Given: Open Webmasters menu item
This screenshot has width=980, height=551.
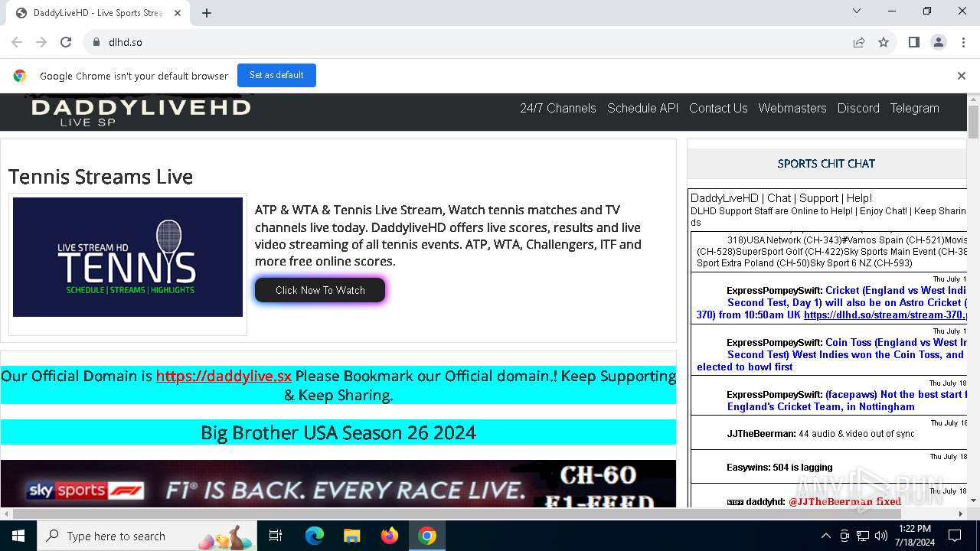Looking at the screenshot, I should point(792,109).
